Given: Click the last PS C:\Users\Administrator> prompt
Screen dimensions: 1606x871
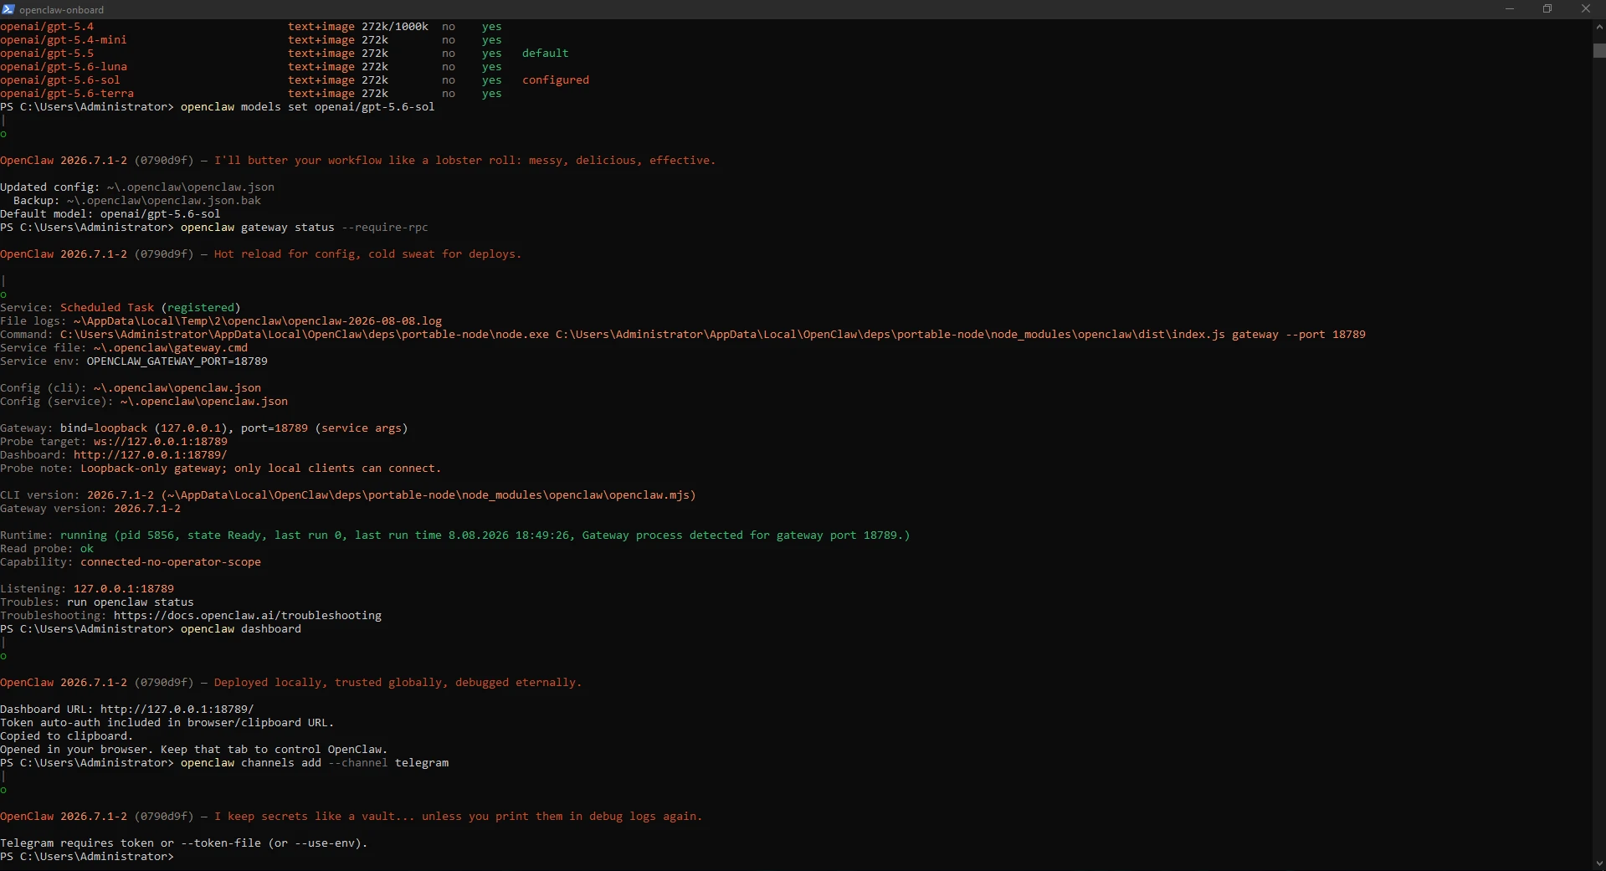Looking at the screenshot, I should tap(87, 857).
